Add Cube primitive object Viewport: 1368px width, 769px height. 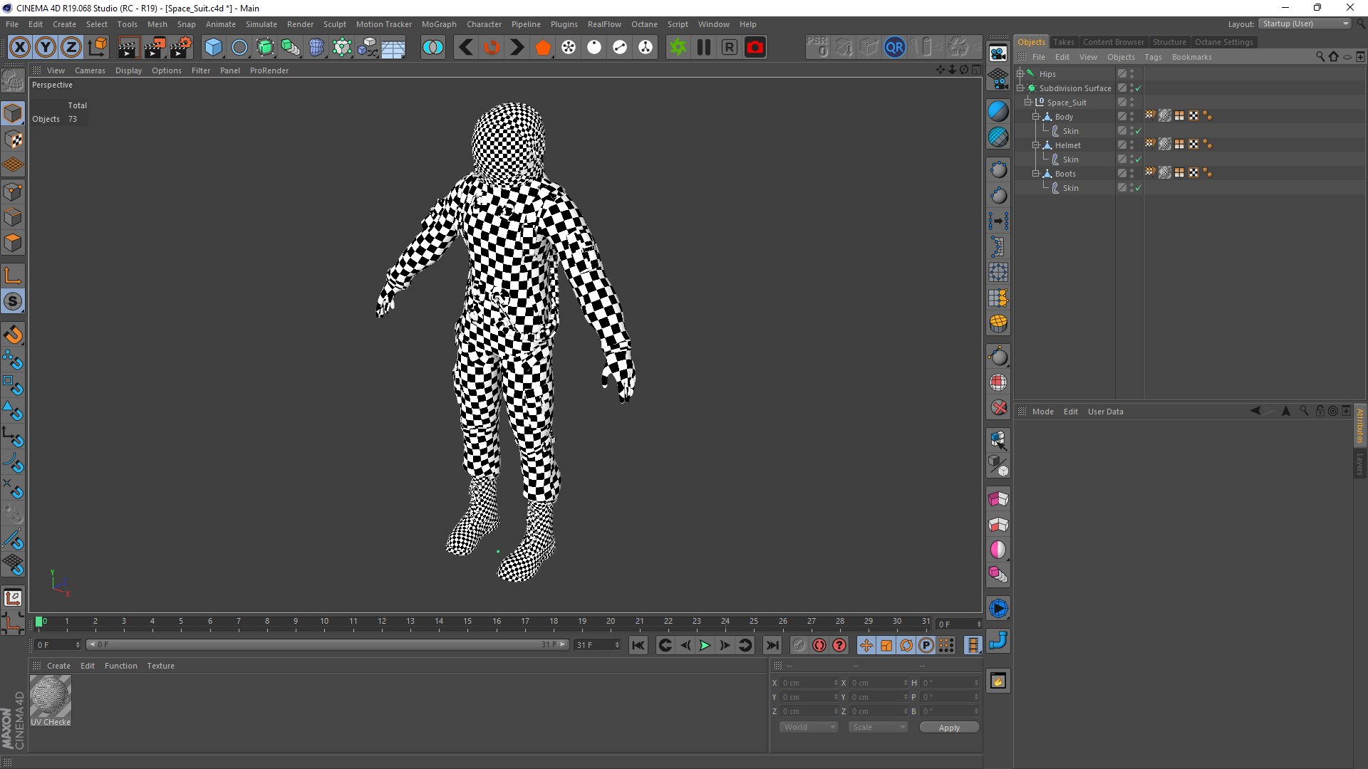click(x=213, y=48)
